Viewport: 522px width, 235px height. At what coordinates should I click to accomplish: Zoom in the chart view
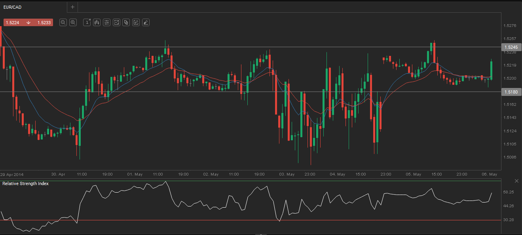click(73, 23)
